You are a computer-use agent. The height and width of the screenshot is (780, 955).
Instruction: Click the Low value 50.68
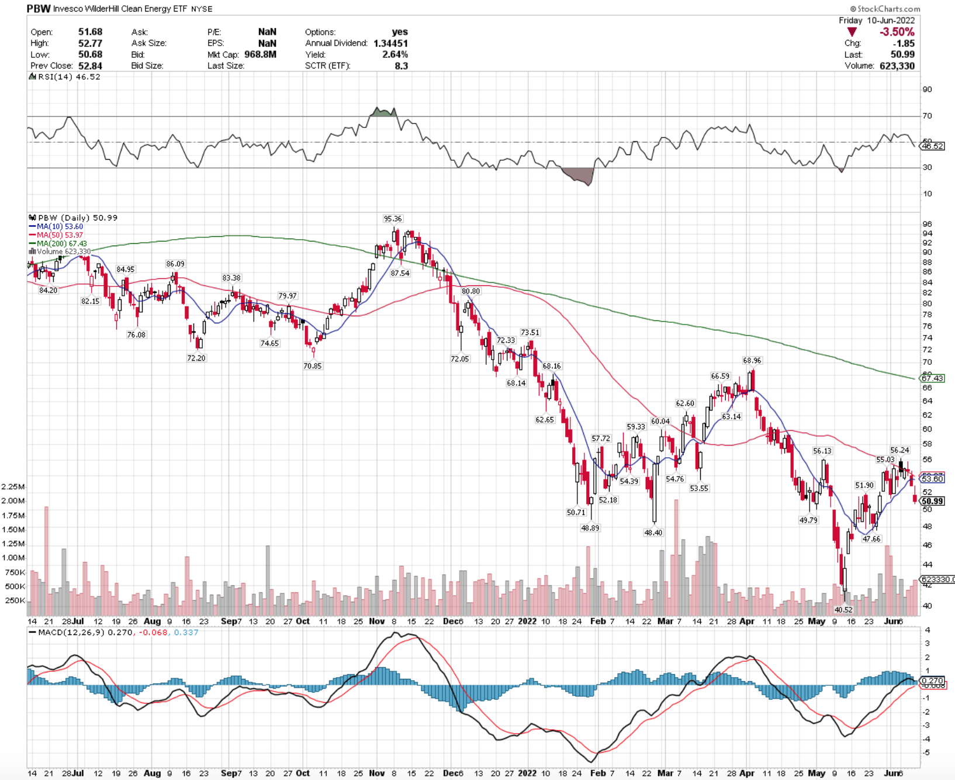(x=90, y=54)
